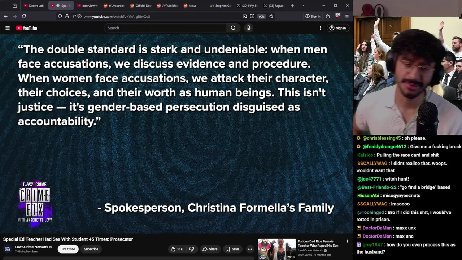Bookmark this page with the star
The width and height of the screenshot is (462, 260).
tap(271, 16)
